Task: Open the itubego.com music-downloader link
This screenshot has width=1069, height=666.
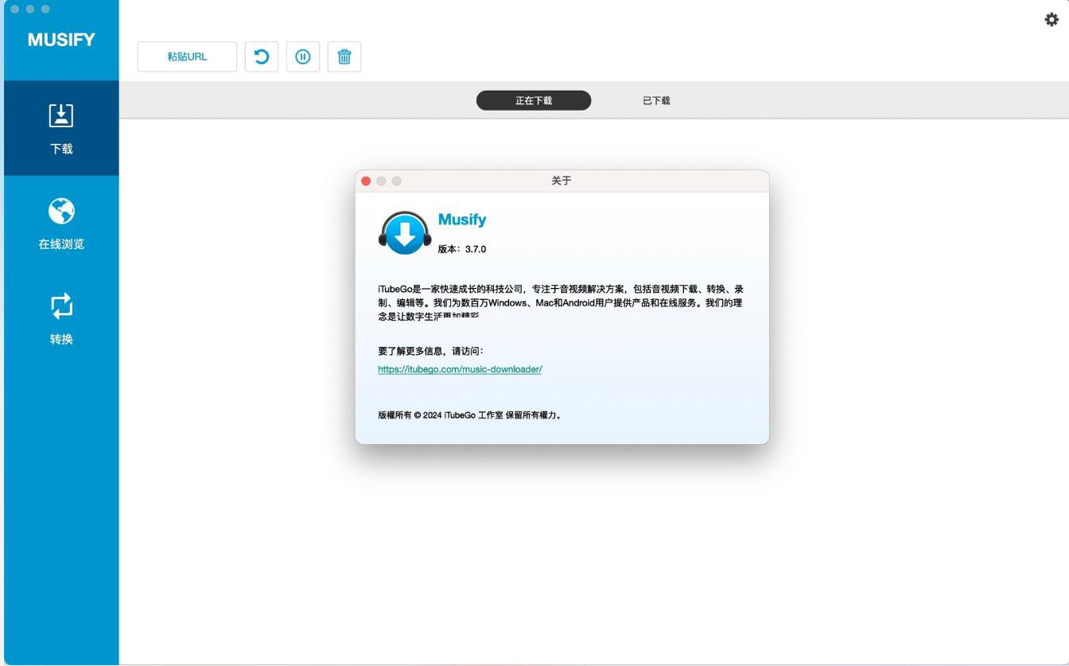Action: [x=460, y=369]
